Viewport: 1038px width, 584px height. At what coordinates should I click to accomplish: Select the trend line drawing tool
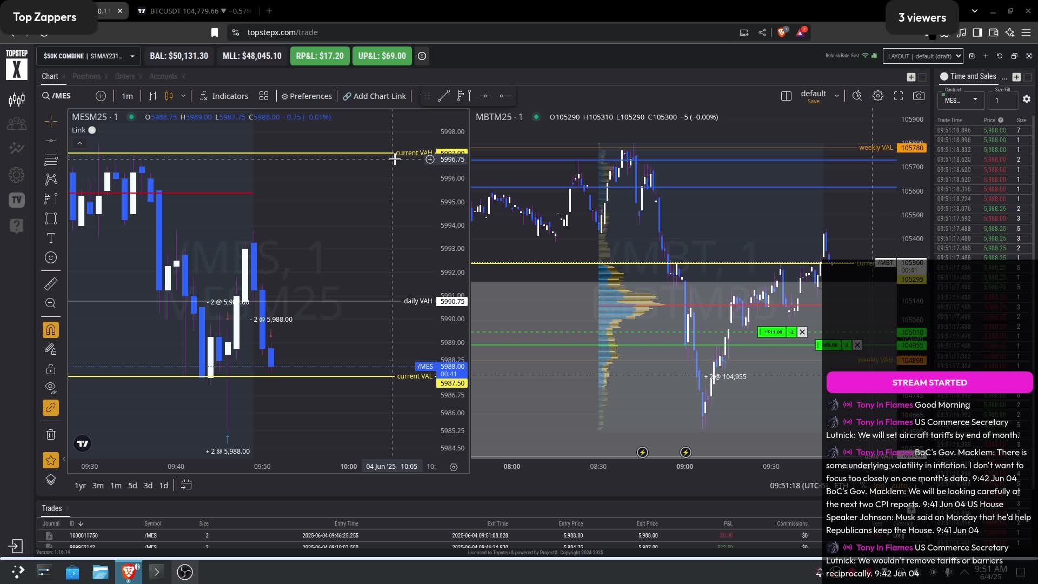tap(443, 96)
